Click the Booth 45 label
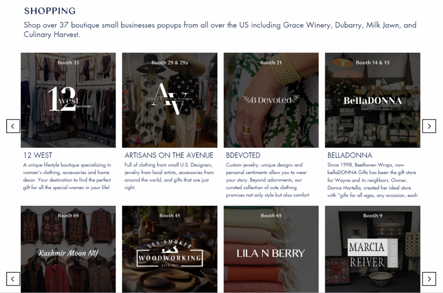443x293 pixels. [x=170, y=216]
